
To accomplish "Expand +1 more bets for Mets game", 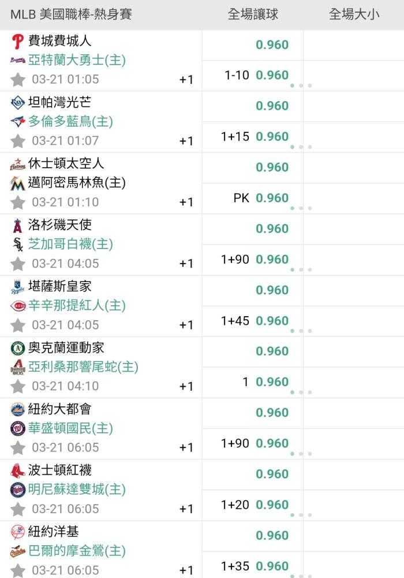I will (186, 447).
